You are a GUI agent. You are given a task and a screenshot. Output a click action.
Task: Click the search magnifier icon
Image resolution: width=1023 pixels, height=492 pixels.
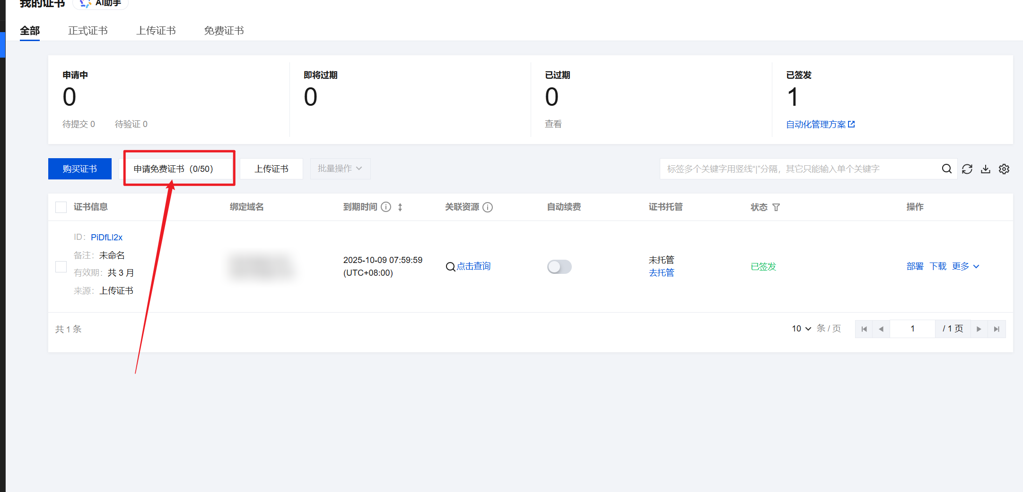[946, 169]
